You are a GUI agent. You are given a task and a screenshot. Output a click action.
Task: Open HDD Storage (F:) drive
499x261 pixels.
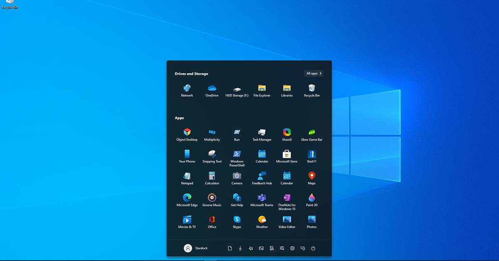point(237,89)
